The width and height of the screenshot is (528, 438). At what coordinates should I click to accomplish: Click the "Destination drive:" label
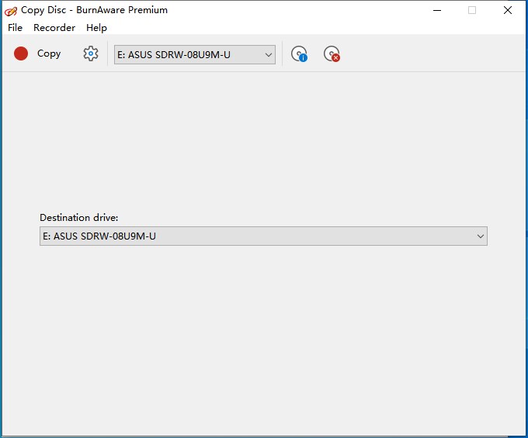click(79, 218)
